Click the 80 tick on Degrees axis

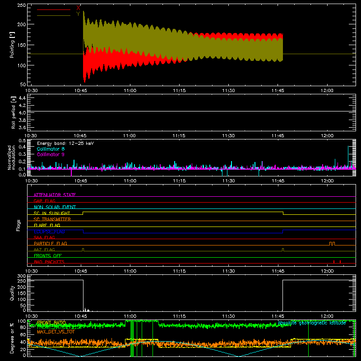[23, 327]
